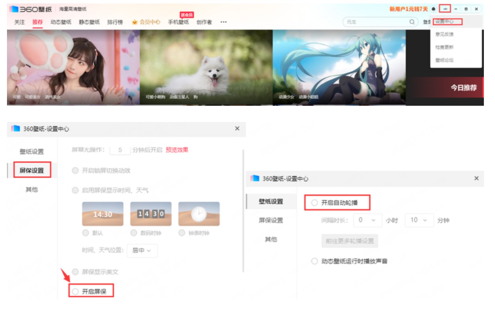Open the main menu icon near window controls

click(445, 9)
